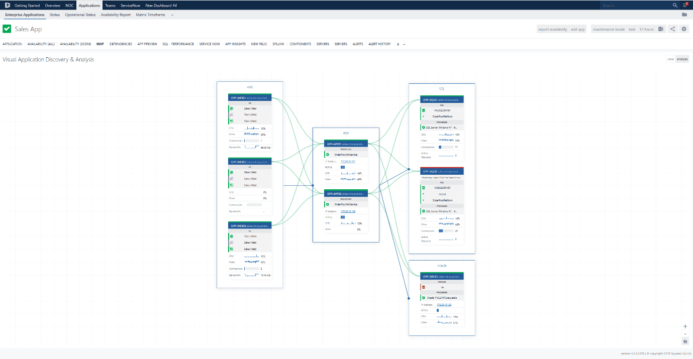Select Enterprise Applications tab

[x=25, y=15]
